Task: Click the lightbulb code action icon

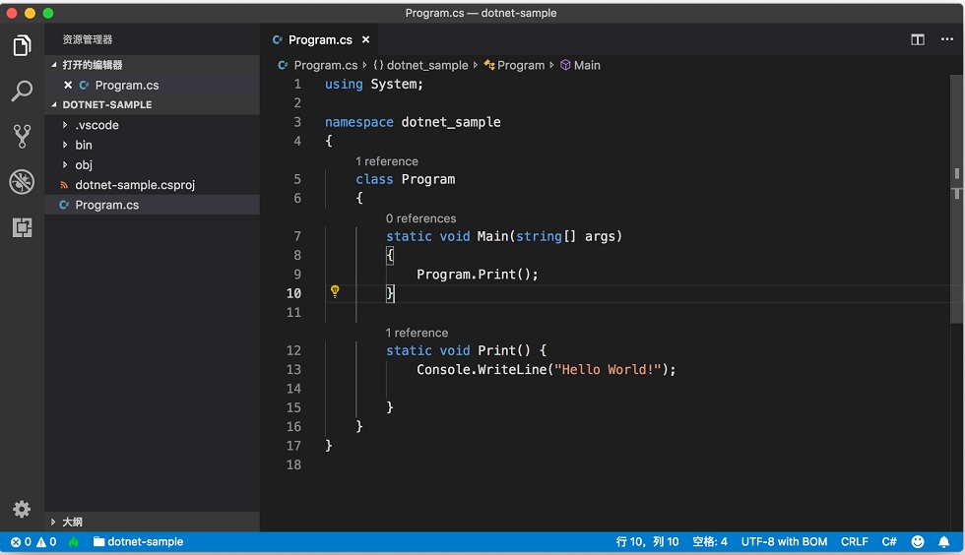Action: 335,291
